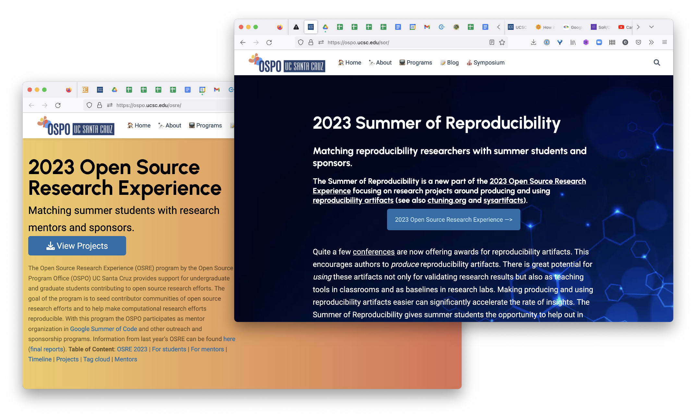Switch to the YouTube tab
The height and width of the screenshot is (415, 693).
(625, 27)
